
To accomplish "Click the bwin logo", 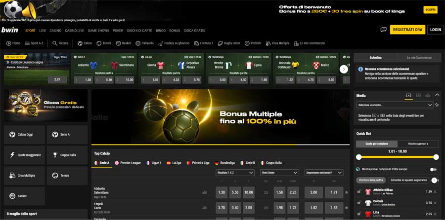I will [x=10, y=30].
